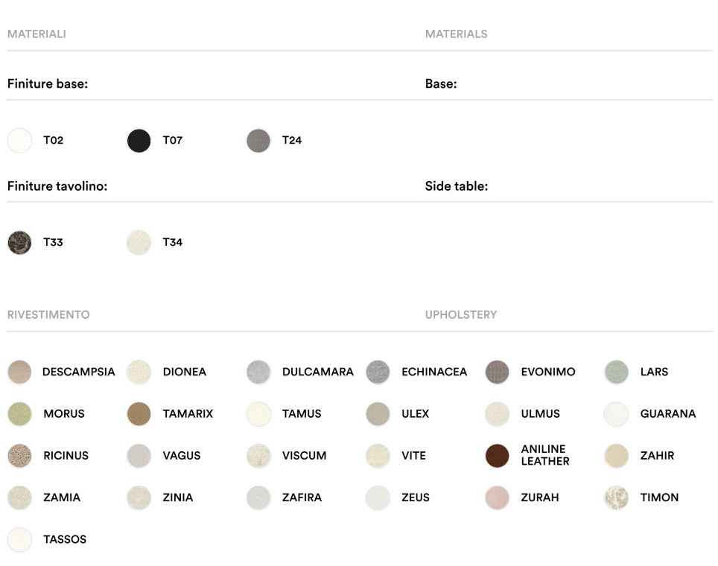
Task: Choose the Lars pale green swatch
Action: [617, 372]
